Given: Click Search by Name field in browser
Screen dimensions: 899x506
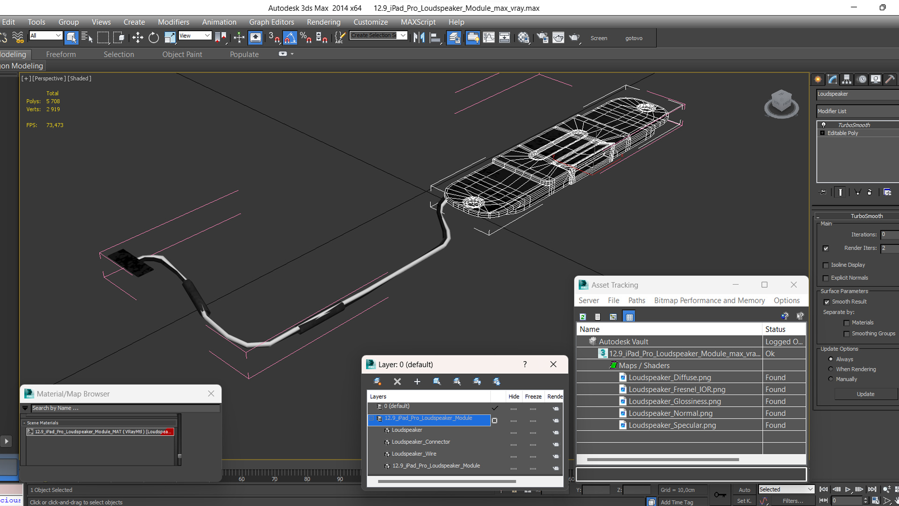Looking at the screenshot, I should pos(125,408).
